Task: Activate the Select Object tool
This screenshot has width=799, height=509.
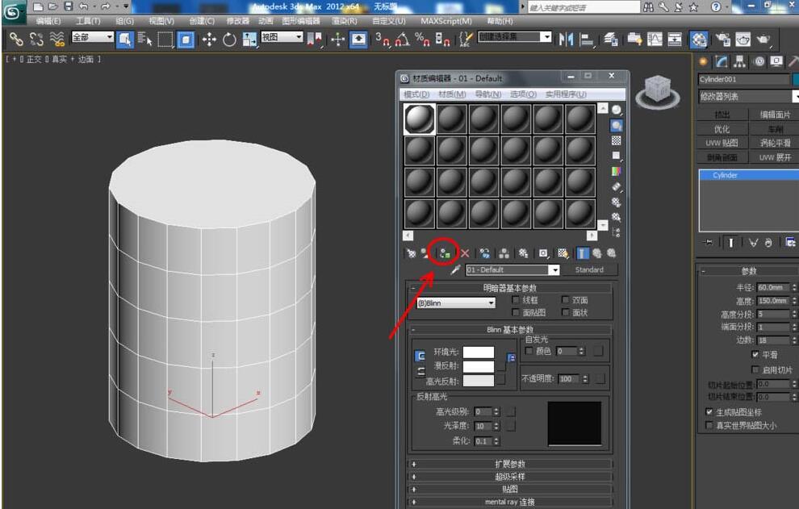Action: [125, 40]
